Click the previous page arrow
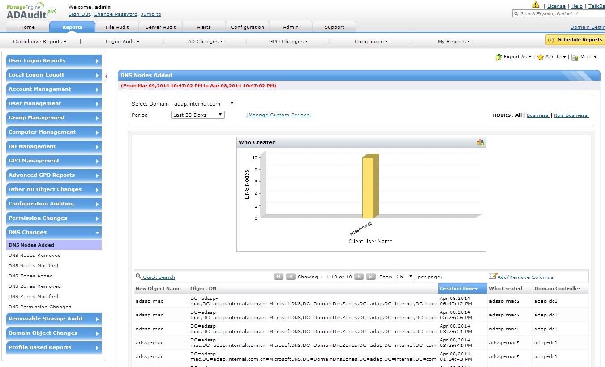Image resolution: width=605 pixels, height=367 pixels. (x=291, y=277)
